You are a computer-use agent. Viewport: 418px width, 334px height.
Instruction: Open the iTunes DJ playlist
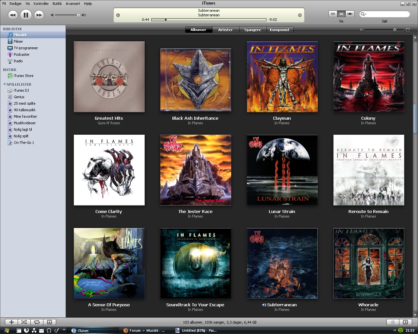click(33, 90)
